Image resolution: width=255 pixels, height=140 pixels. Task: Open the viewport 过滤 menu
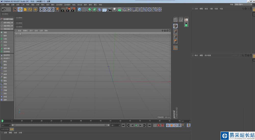41,31
